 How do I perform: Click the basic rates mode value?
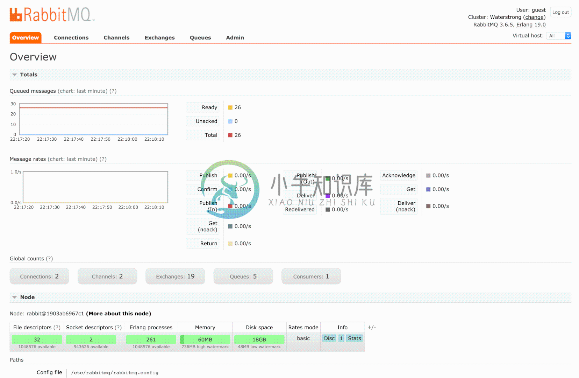[x=303, y=338]
